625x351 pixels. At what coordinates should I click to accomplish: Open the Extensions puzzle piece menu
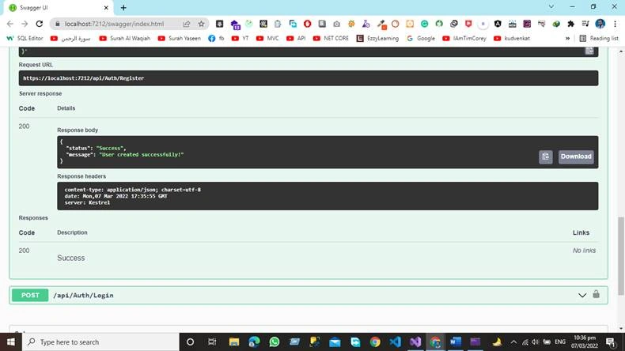pos(570,24)
